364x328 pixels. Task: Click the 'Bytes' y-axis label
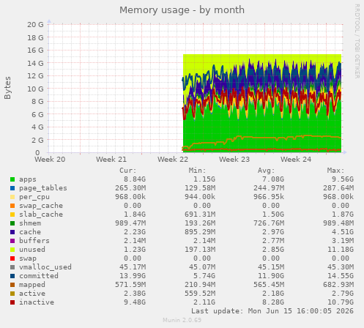tap(7, 88)
